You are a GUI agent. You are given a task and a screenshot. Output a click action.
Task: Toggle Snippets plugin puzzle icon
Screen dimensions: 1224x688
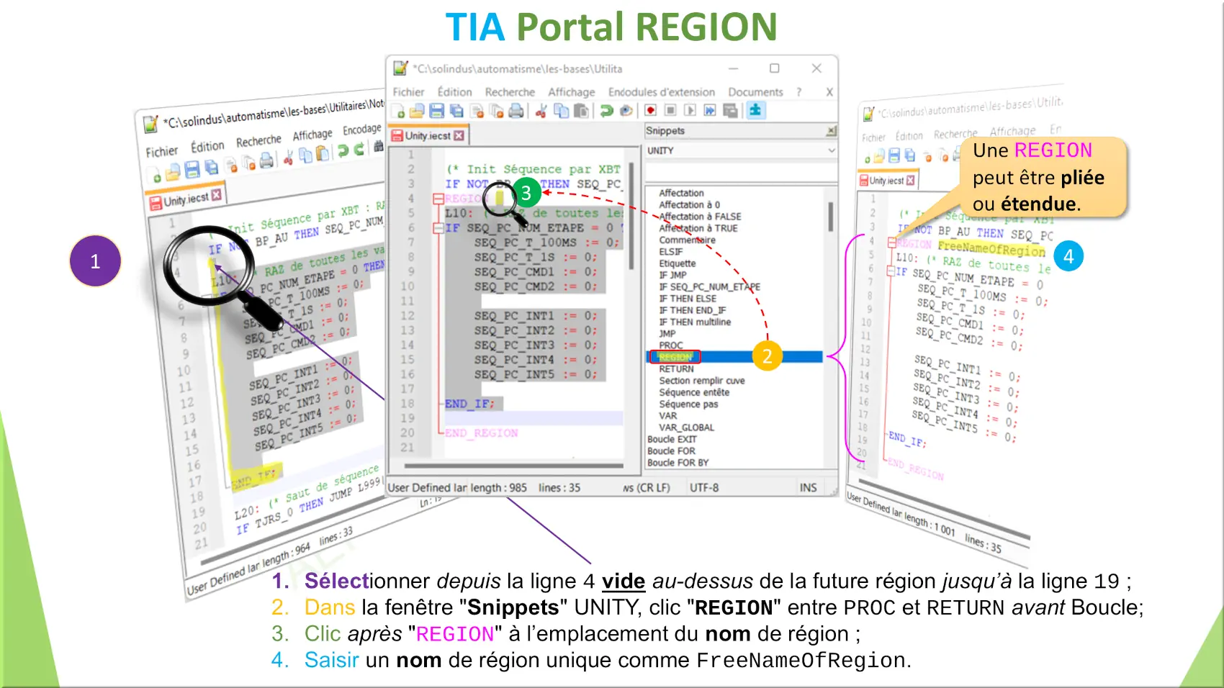coord(755,109)
